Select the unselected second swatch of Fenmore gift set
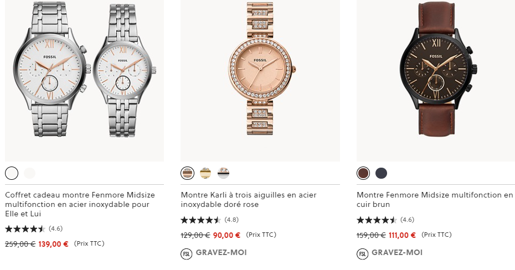This screenshot has width=515, height=270. 29,173
